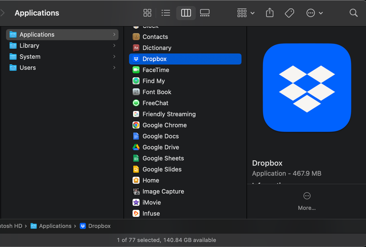Select the Image Capture app
366x247 pixels.
[x=163, y=192]
